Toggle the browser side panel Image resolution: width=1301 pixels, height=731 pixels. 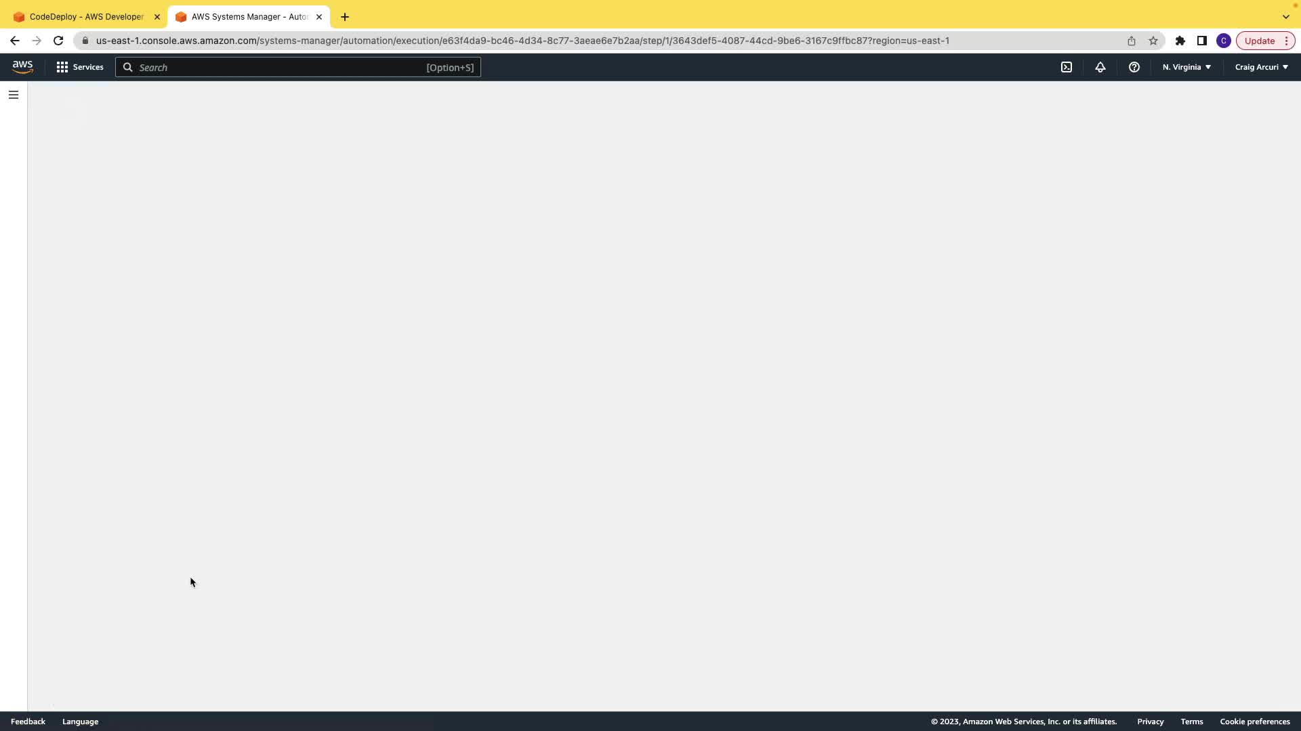(1202, 41)
